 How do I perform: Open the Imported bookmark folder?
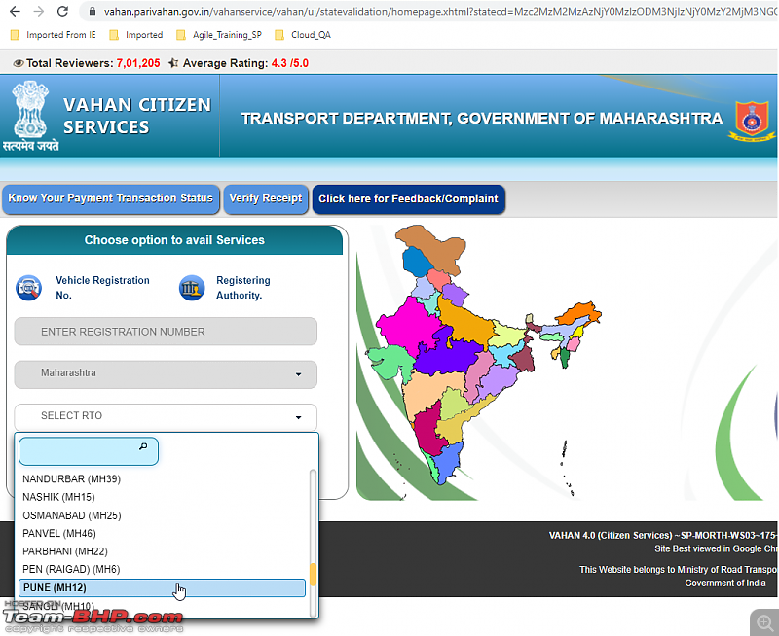(x=136, y=35)
